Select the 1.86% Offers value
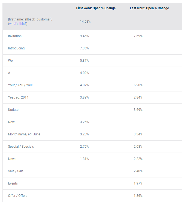Viewport: 184px width, 205px height. click(x=138, y=196)
